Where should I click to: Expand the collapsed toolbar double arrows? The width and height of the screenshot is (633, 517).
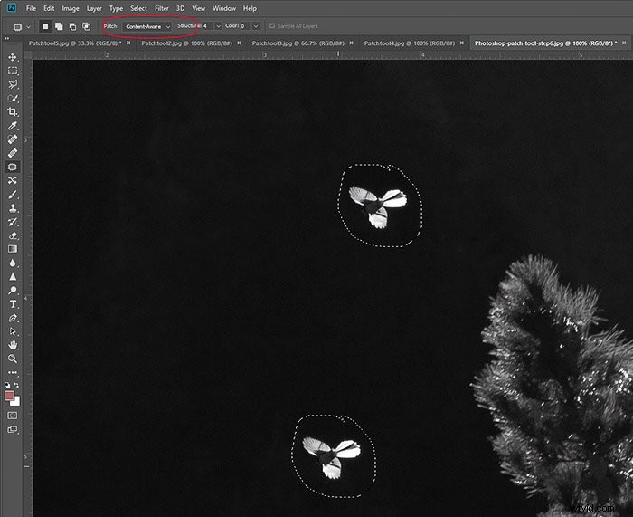[x=6, y=39]
